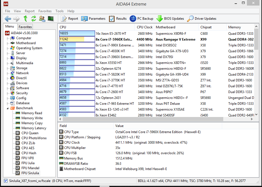This screenshot has height=187, width=262.
Task: Open the CPU ZLib benchmark
Action: 28,143
